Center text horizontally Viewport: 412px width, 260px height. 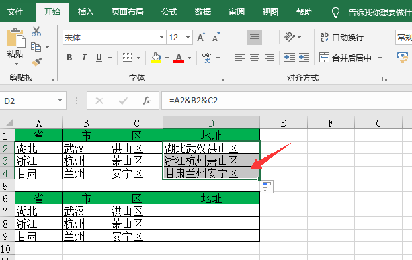(x=255, y=58)
